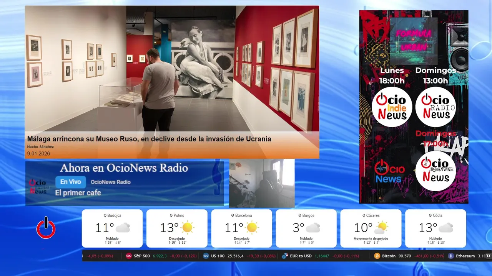Viewport: 492px width, 276px height.
Task: Click the Ocio Indie News circle logo
Action: (x=392, y=107)
